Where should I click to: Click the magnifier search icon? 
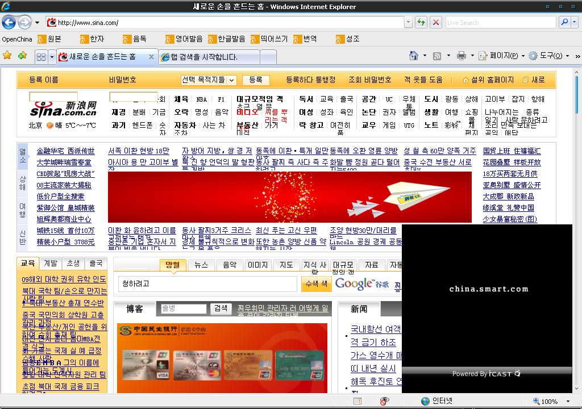tap(564, 23)
